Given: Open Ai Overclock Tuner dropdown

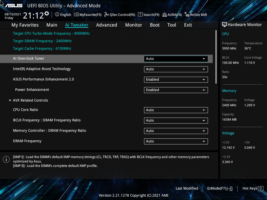Looking at the screenshot, I should tap(176, 59).
